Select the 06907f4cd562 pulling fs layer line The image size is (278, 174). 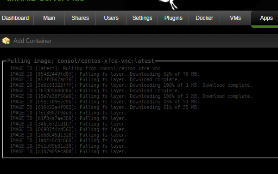69,130
